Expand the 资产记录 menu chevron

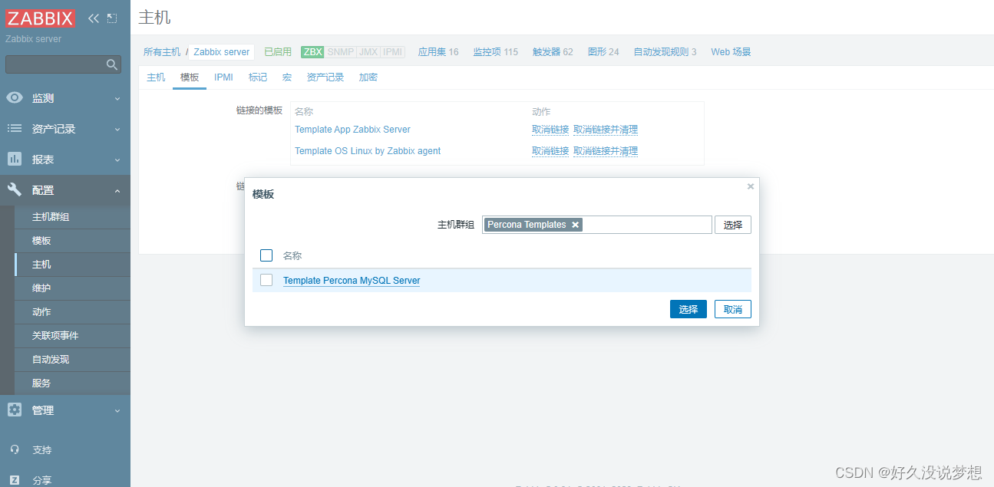(x=117, y=129)
